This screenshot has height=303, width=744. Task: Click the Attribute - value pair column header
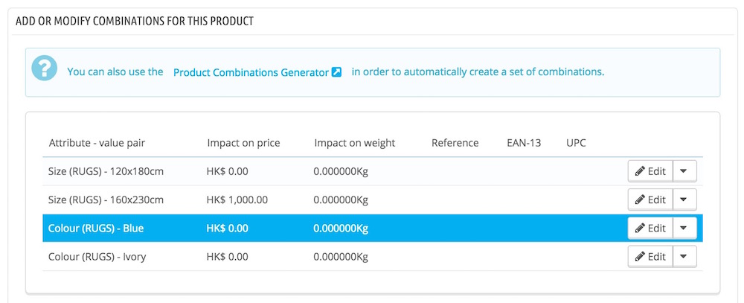tap(97, 143)
